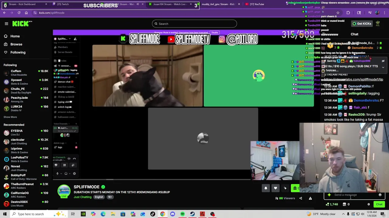The height and width of the screenshot is (218, 389).
Task: Click the green Chat send button
Action: coord(379,204)
